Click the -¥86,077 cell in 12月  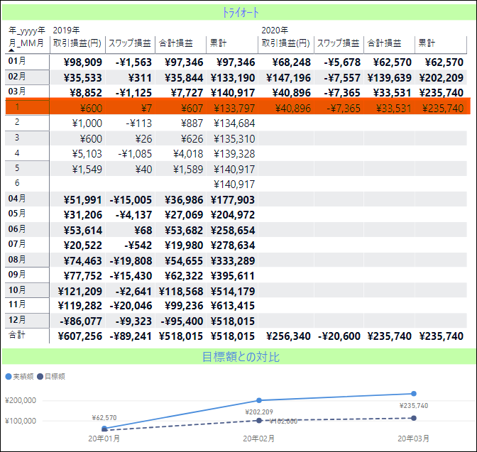81,321
